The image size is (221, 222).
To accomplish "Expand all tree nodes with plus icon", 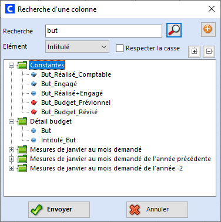I will pyautogui.click(x=194, y=52).
